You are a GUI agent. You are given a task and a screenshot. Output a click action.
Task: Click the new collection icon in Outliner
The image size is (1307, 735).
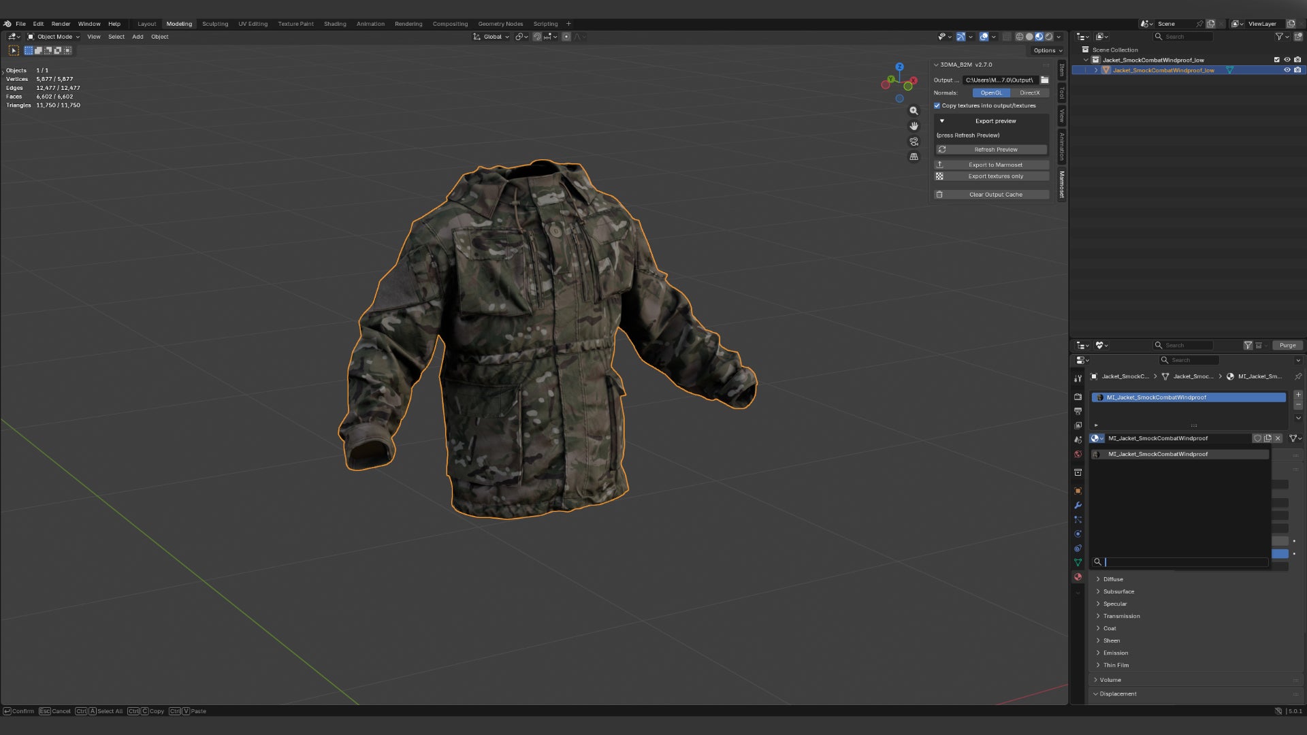click(1298, 37)
